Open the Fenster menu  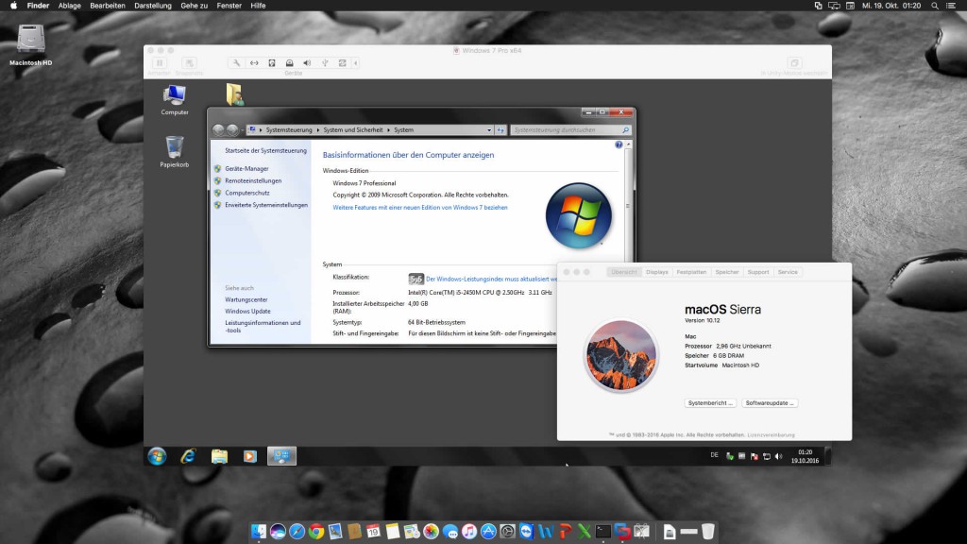229,6
